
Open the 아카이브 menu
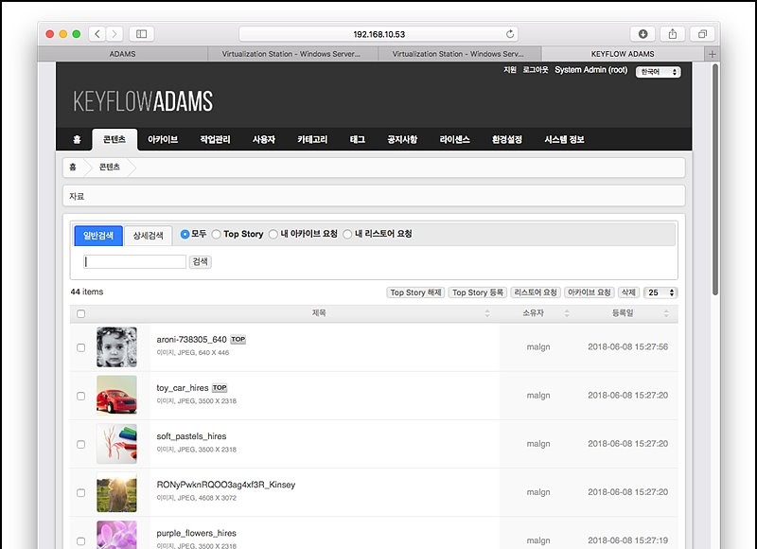click(163, 139)
